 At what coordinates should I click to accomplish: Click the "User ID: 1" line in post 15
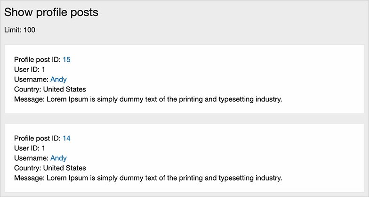[30, 69]
